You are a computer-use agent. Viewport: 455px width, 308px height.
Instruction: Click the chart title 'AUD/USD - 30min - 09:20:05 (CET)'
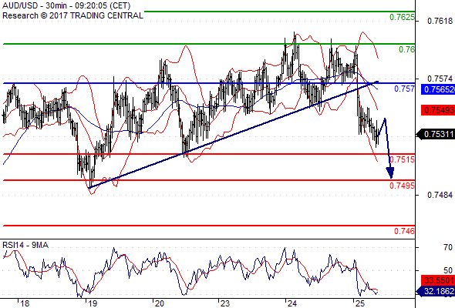66,5
